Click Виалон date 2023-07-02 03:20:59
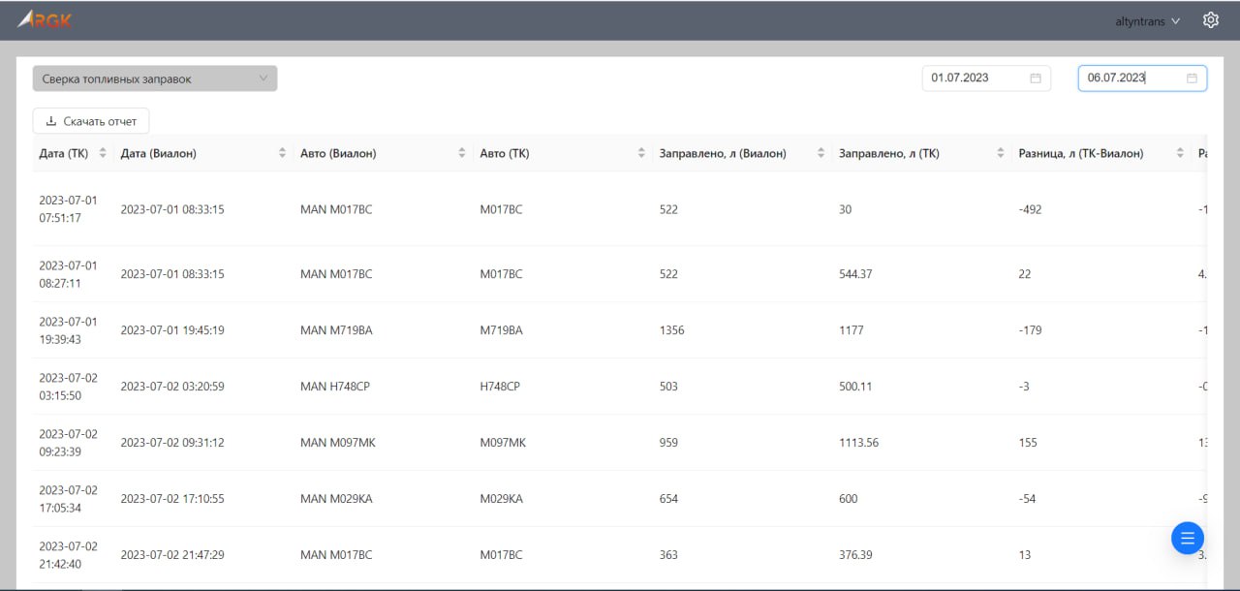This screenshot has height=591, width=1240. click(172, 387)
